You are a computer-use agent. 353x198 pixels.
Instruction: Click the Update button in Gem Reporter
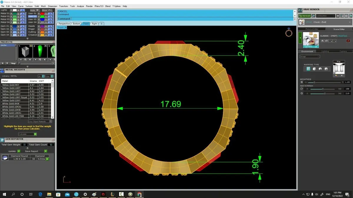(x=14, y=151)
